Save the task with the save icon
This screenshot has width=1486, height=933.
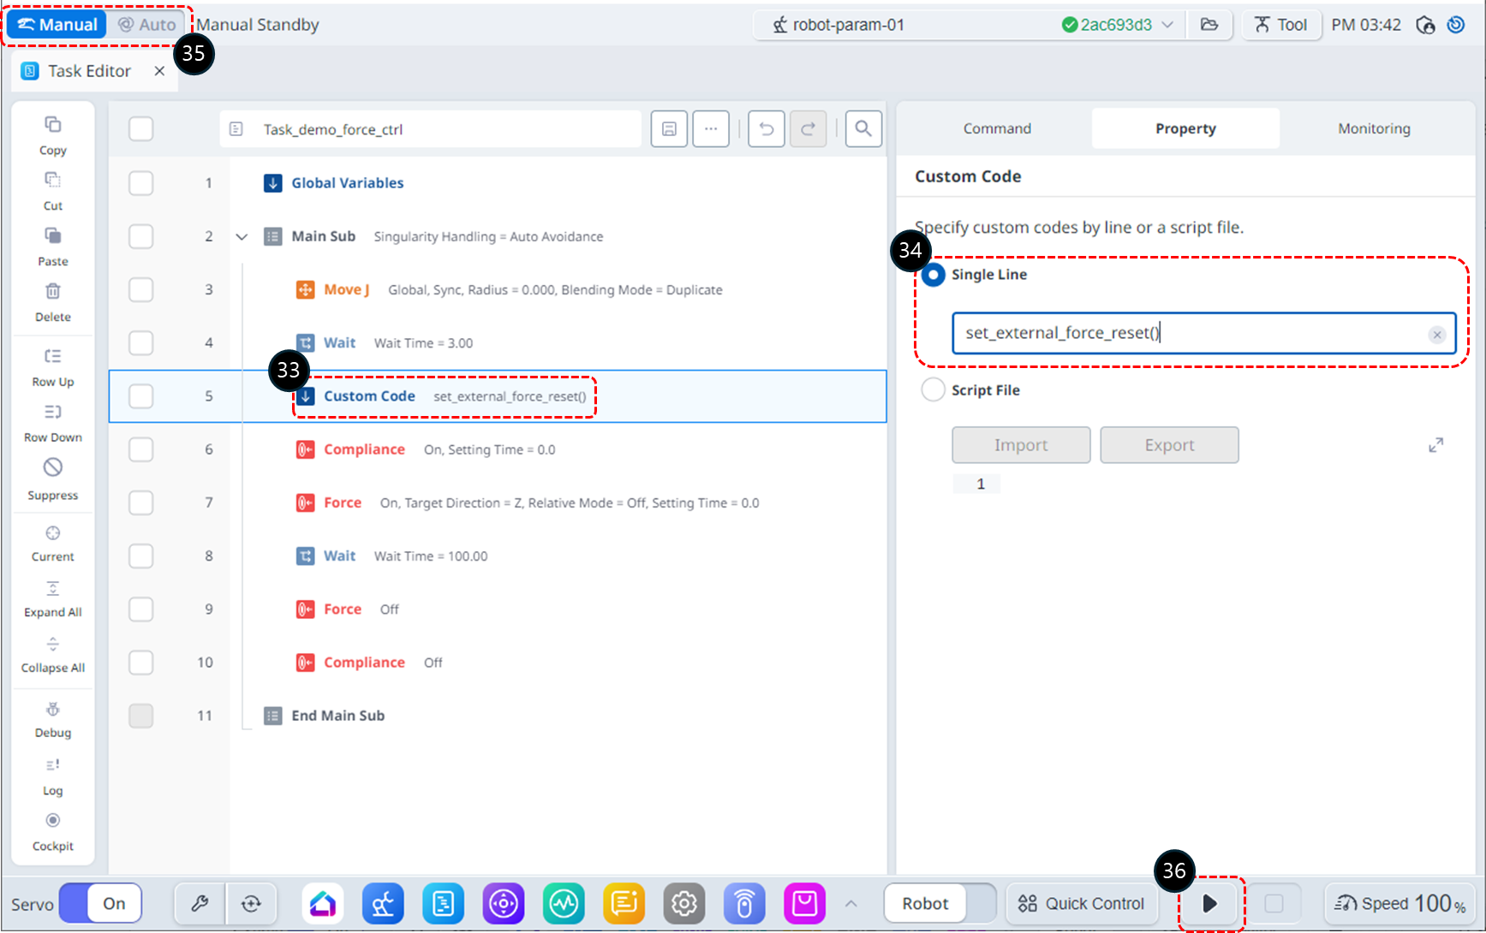tap(669, 129)
